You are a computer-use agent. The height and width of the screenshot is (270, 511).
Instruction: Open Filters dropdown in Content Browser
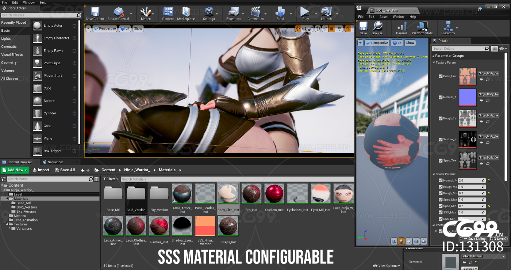click(111, 179)
